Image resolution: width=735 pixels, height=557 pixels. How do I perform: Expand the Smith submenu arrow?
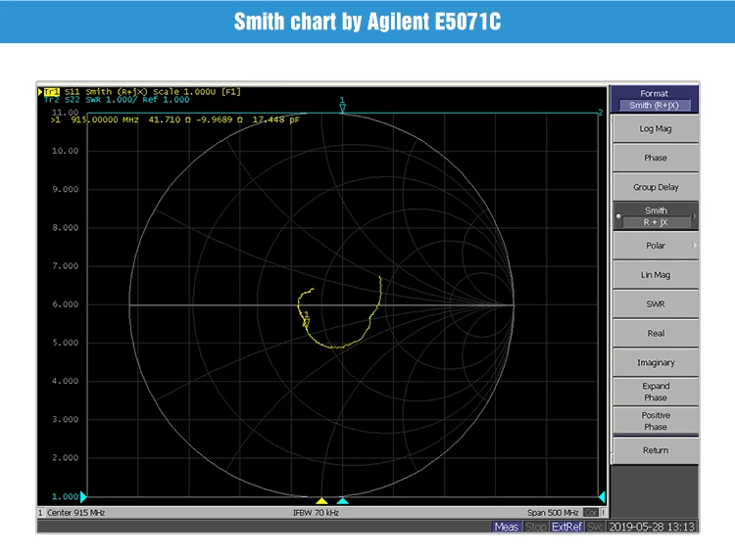click(695, 216)
